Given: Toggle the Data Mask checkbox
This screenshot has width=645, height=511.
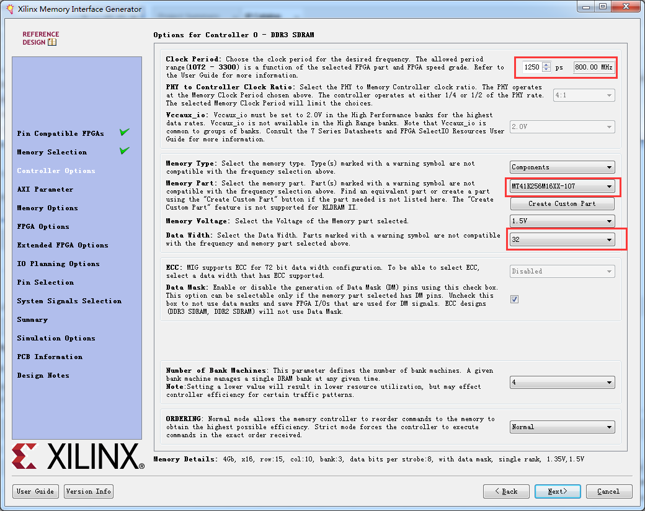Looking at the screenshot, I should (x=514, y=299).
